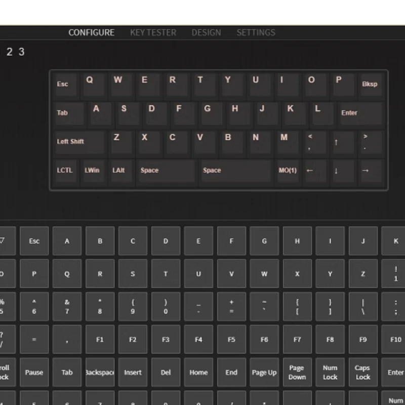Choose the Pause keycode

coord(34,373)
